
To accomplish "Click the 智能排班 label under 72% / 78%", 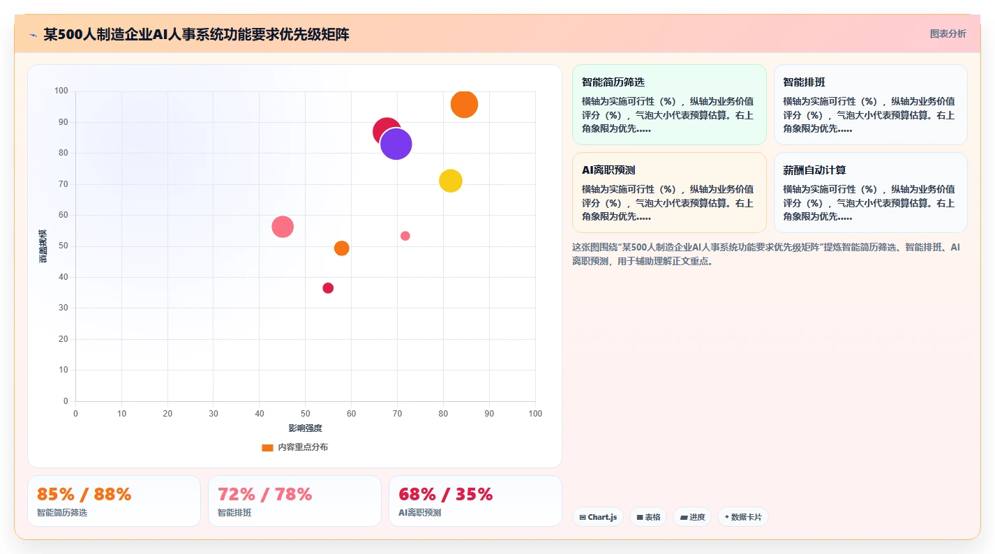I will [234, 513].
